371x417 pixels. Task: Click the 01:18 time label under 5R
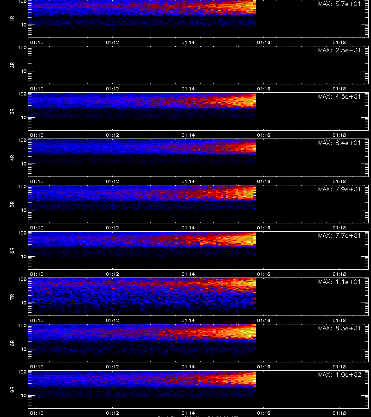click(339, 227)
